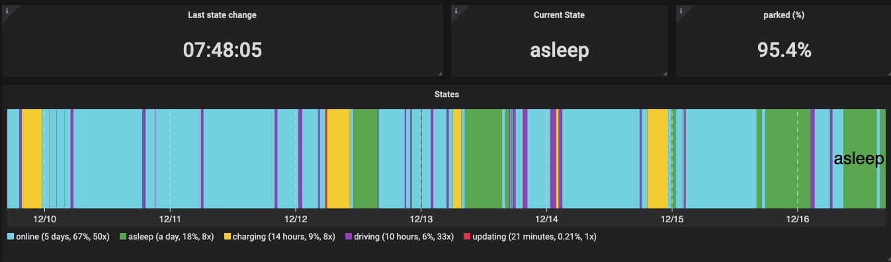Image resolution: width=891 pixels, height=262 pixels.
Task: Open the parked (%) panel title menu
Action: [783, 15]
